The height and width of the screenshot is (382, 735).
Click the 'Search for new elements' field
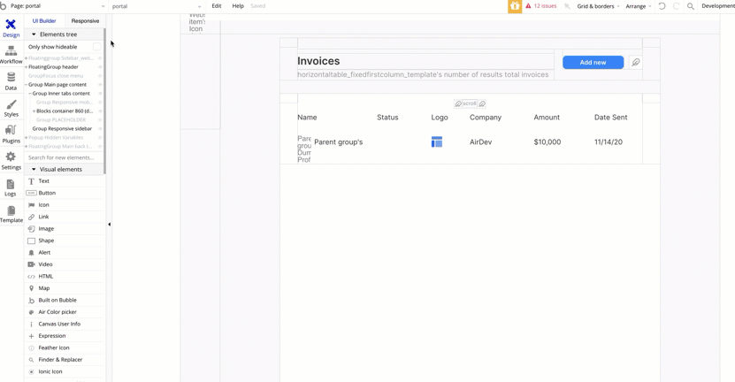[64, 157]
